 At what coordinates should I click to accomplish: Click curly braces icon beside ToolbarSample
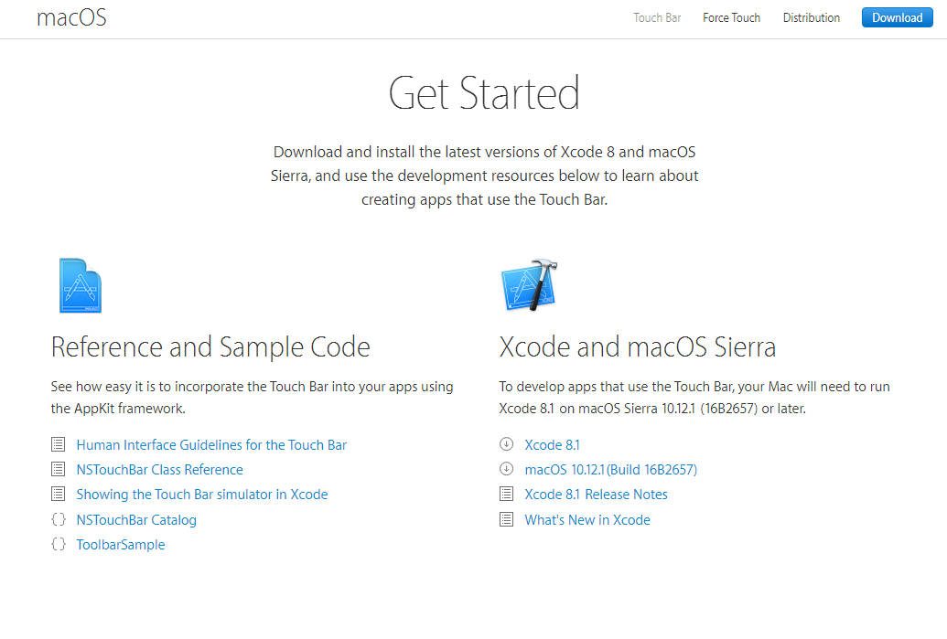[59, 545]
